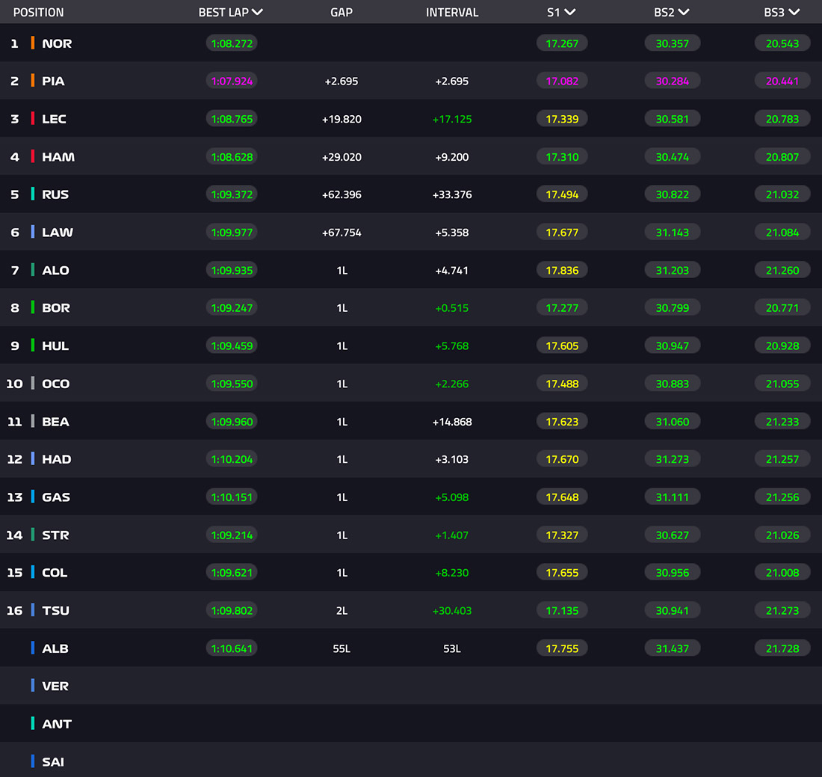The width and height of the screenshot is (822, 777).
Task: Select driver ANT row
Action: click(411, 723)
